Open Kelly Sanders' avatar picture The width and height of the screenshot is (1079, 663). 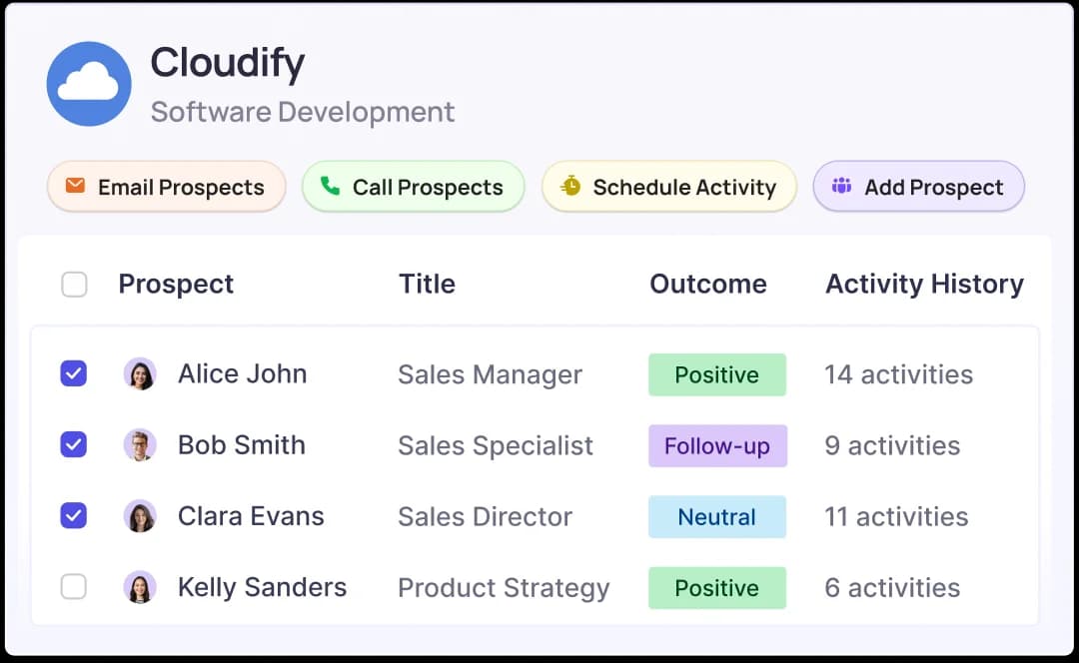click(x=140, y=587)
